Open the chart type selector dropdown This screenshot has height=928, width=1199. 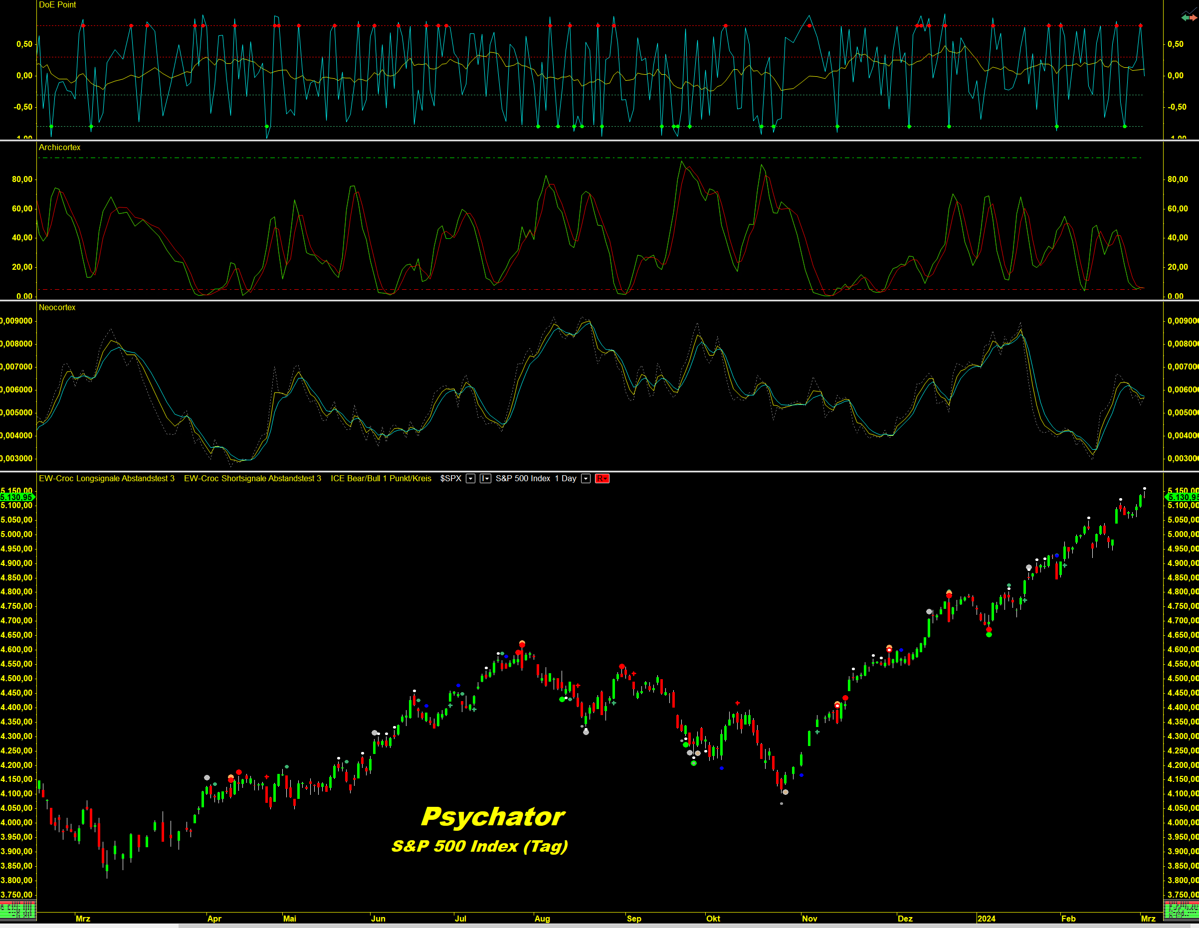[485, 479]
